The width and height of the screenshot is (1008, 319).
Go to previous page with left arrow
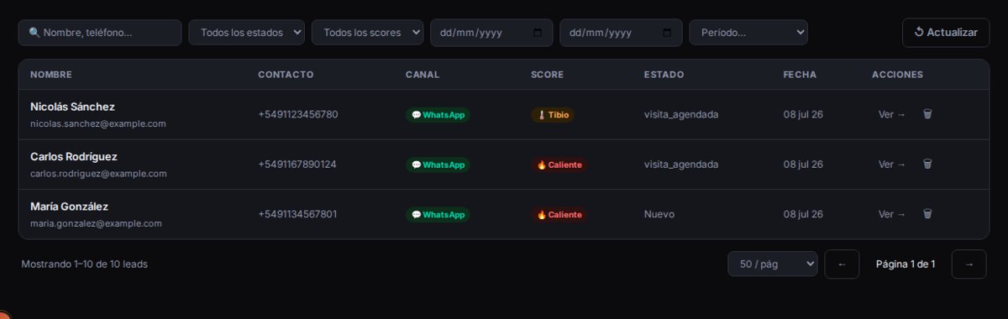point(842,264)
